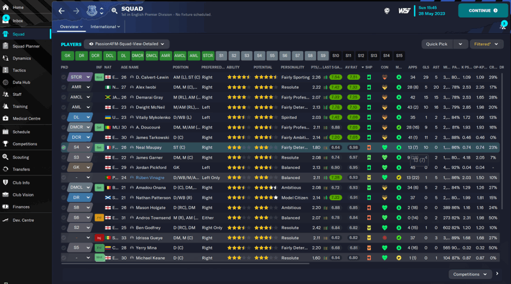Open the Filtered dropdown
511x284 pixels.
click(486, 44)
